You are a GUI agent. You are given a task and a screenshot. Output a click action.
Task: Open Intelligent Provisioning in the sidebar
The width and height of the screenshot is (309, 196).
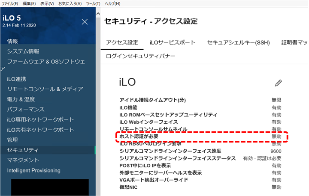(x=34, y=170)
